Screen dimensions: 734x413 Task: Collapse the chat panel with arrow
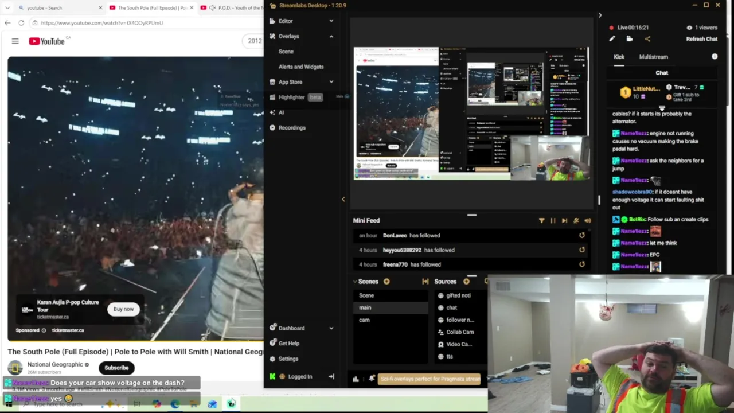pyautogui.click(x=600, y=15)
